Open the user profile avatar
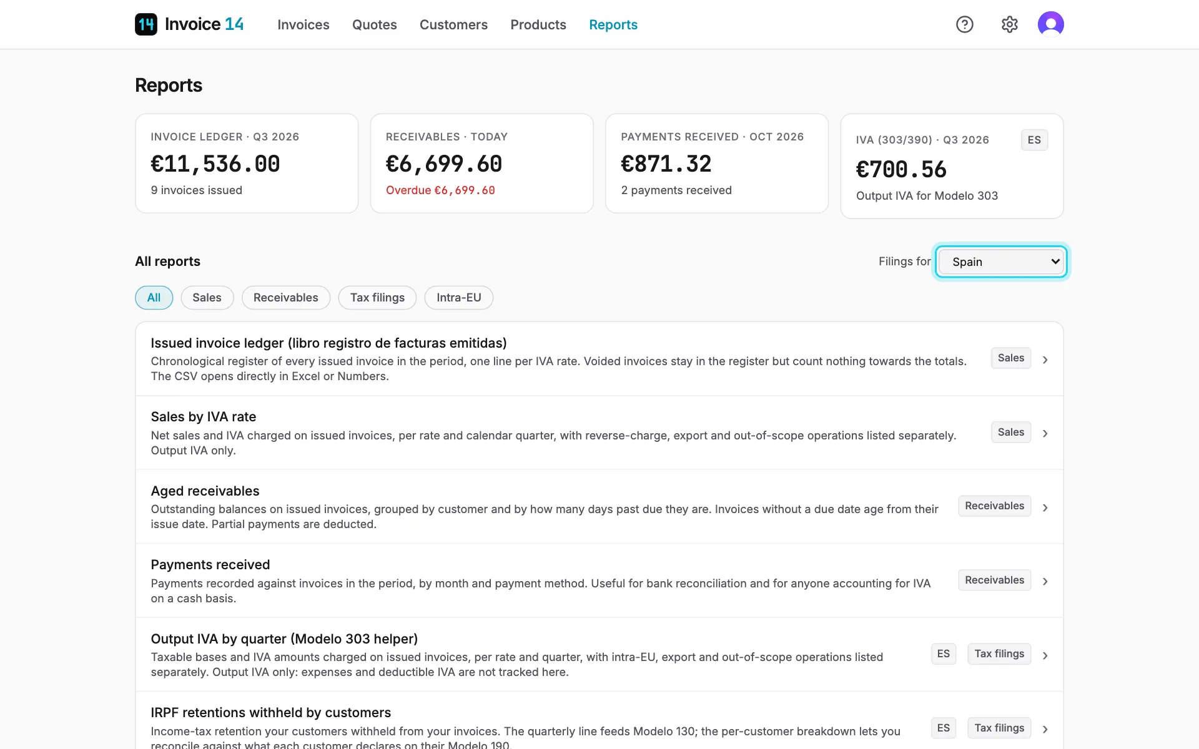Screen dimensions: 1199x749 (1051, 24)
